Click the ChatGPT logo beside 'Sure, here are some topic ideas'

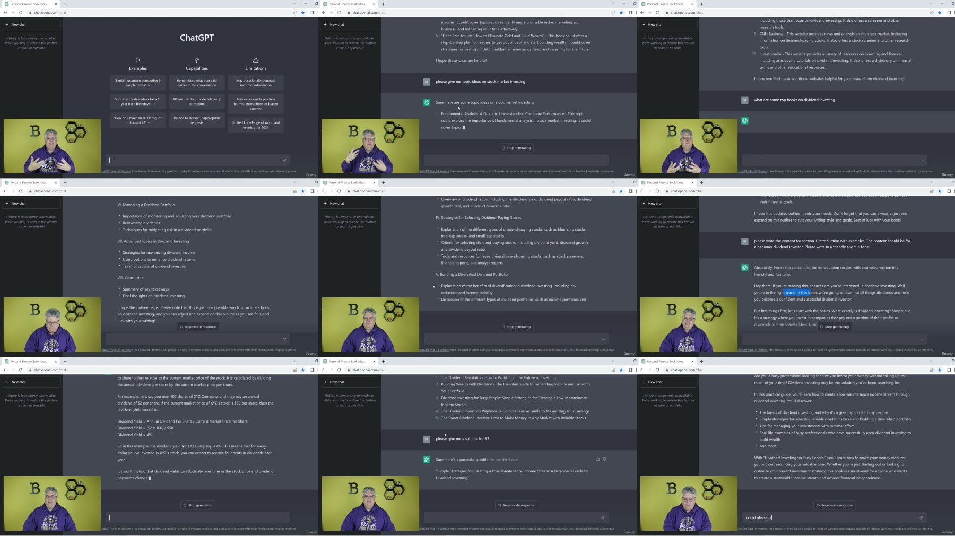click(x=427, y=102)
